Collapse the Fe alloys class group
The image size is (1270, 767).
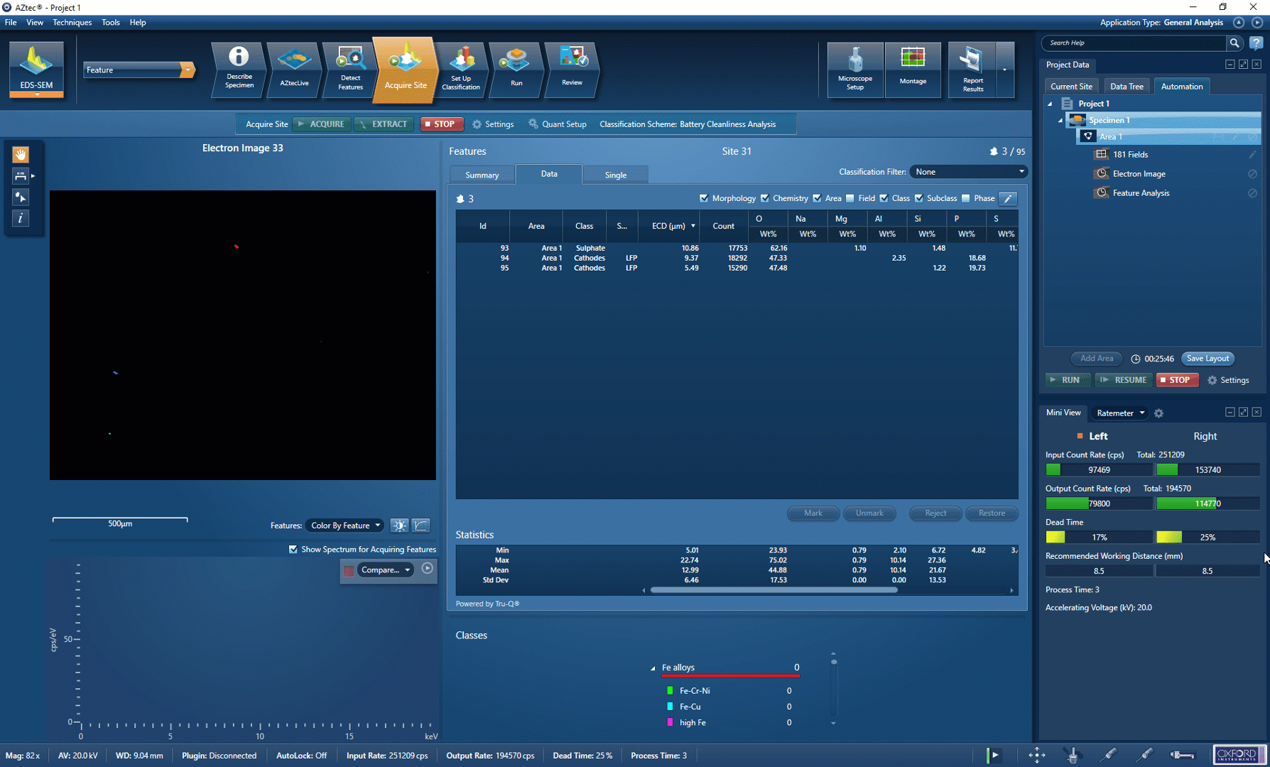(x=653, y=668)
